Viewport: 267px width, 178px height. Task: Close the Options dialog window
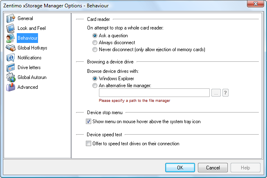pos(256,4)
